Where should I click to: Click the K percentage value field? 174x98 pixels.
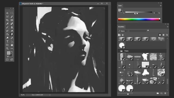pyautogui.click(x=155, y=13)
